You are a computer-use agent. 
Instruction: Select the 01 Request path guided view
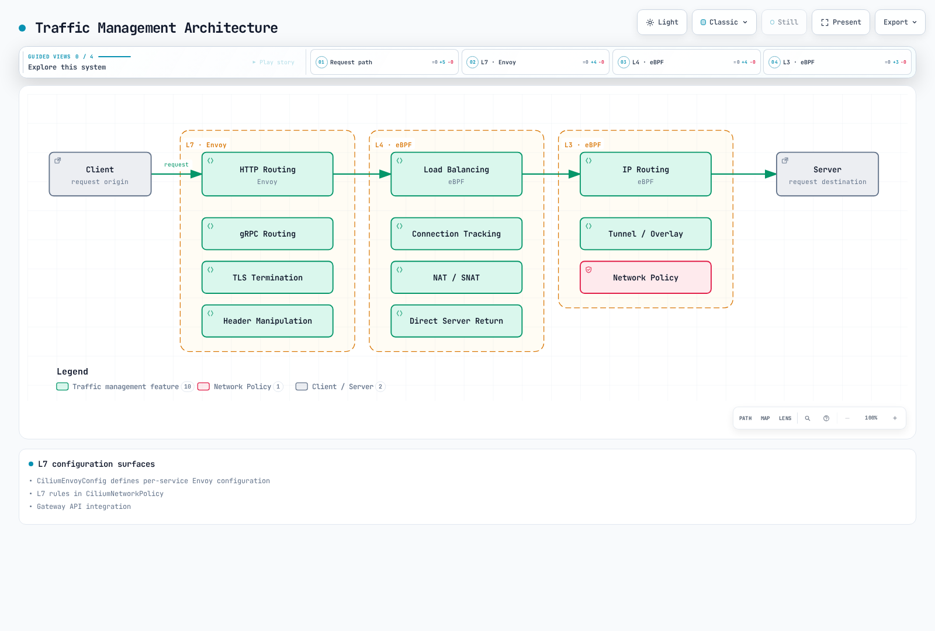click(x=385, y=62)
